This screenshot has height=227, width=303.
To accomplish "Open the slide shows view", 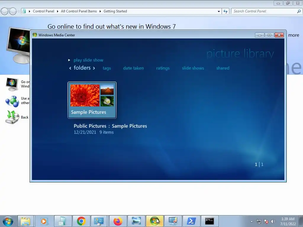I will tap(193, 68).
